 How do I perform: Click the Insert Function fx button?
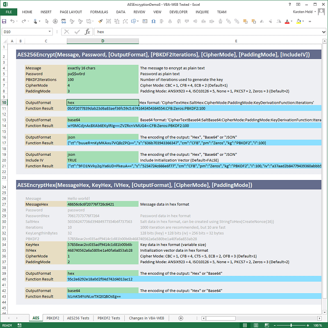[87, 32]
